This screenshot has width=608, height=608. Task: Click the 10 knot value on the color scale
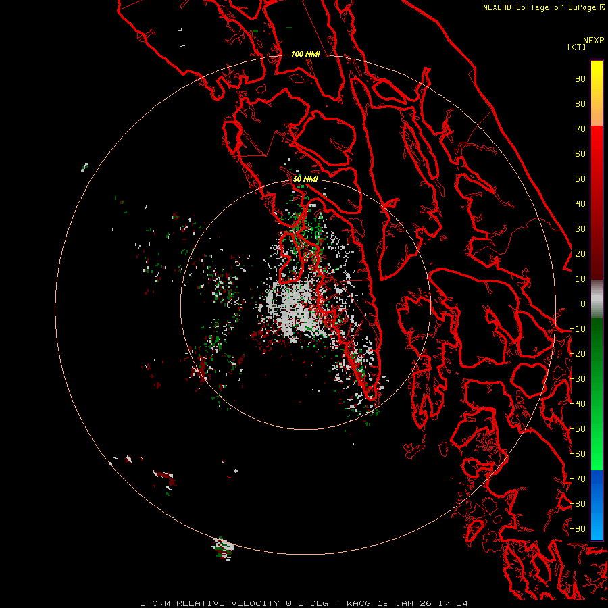580,279
